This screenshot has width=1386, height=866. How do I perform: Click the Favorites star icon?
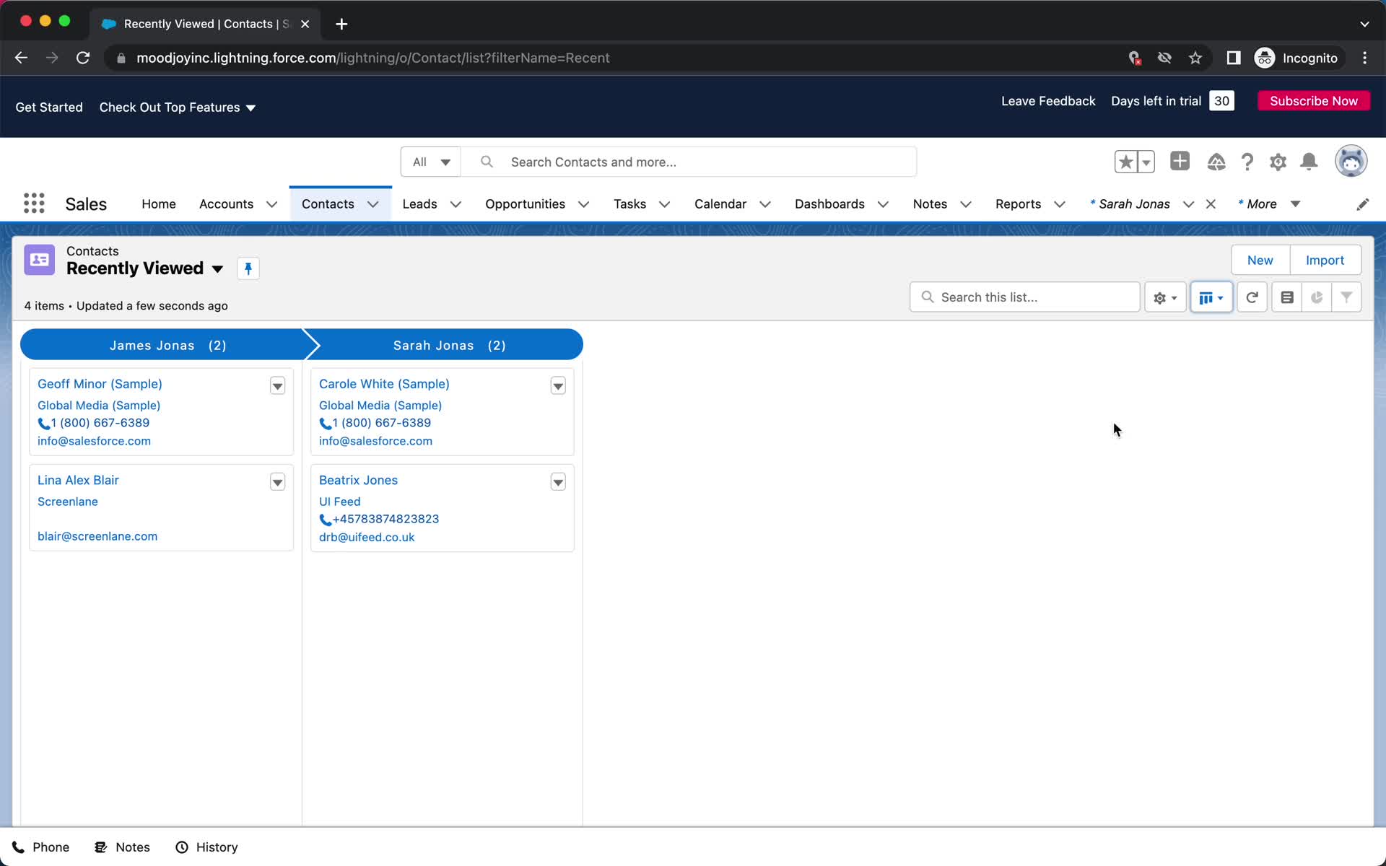point(1125,162)
